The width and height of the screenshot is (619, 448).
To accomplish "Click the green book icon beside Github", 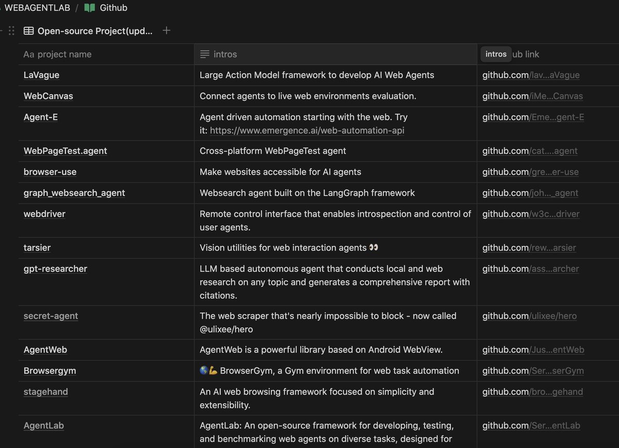I will point(90,8).
